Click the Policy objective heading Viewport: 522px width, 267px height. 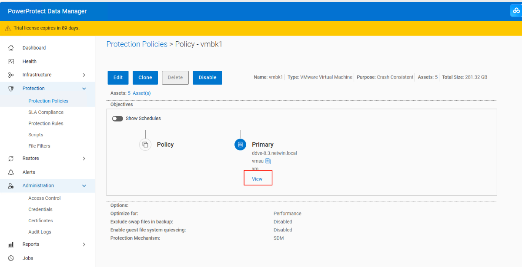point(165,145)
